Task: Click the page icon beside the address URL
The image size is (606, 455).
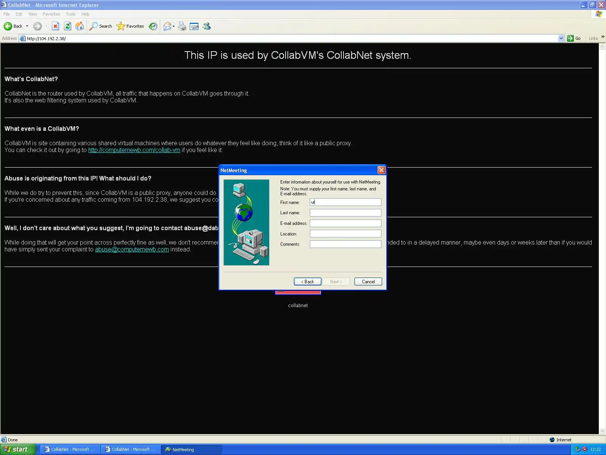Action: pyautogui.click(x=22, y=38)
